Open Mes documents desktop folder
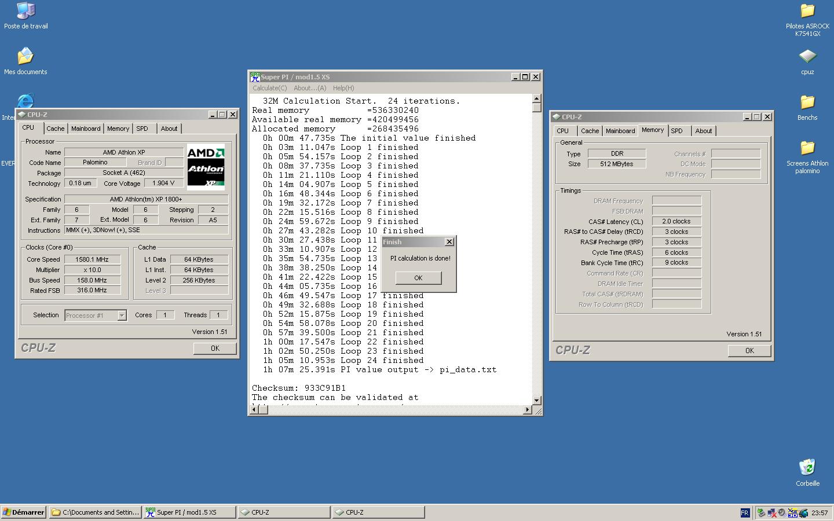 click(x=25, y=61)
